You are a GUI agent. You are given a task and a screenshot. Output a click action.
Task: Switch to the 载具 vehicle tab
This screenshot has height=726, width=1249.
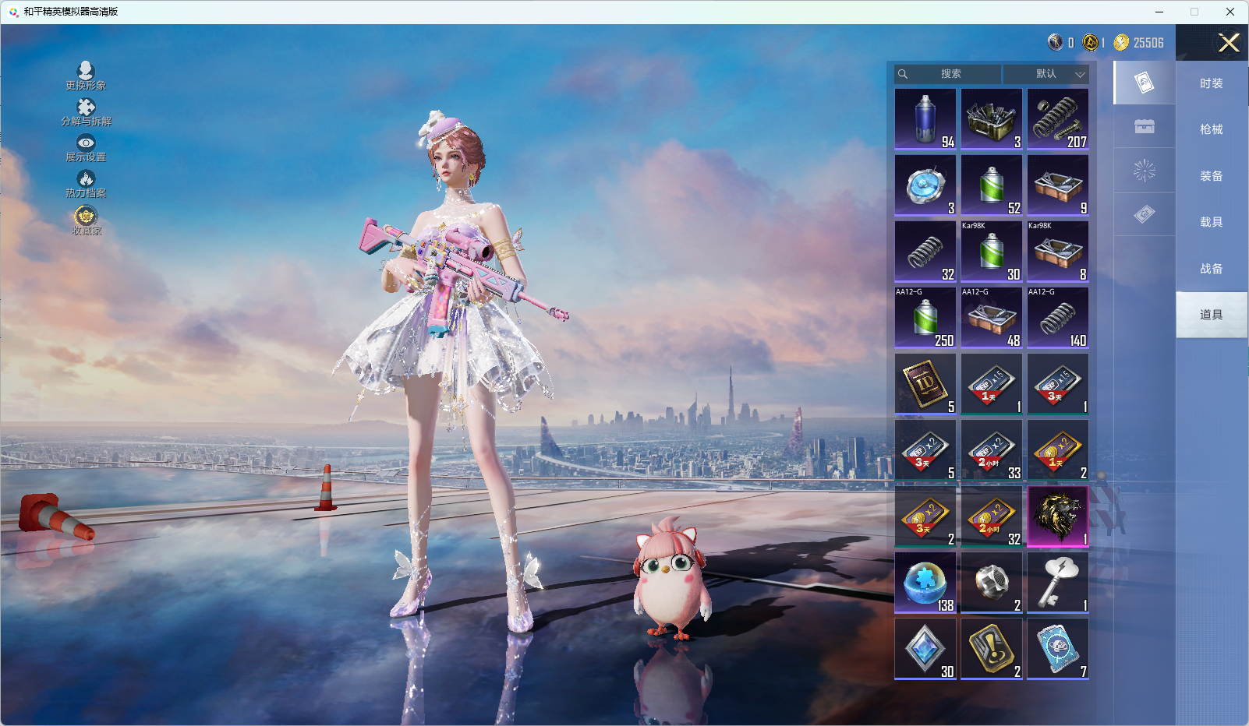[x=1212, y=222]
